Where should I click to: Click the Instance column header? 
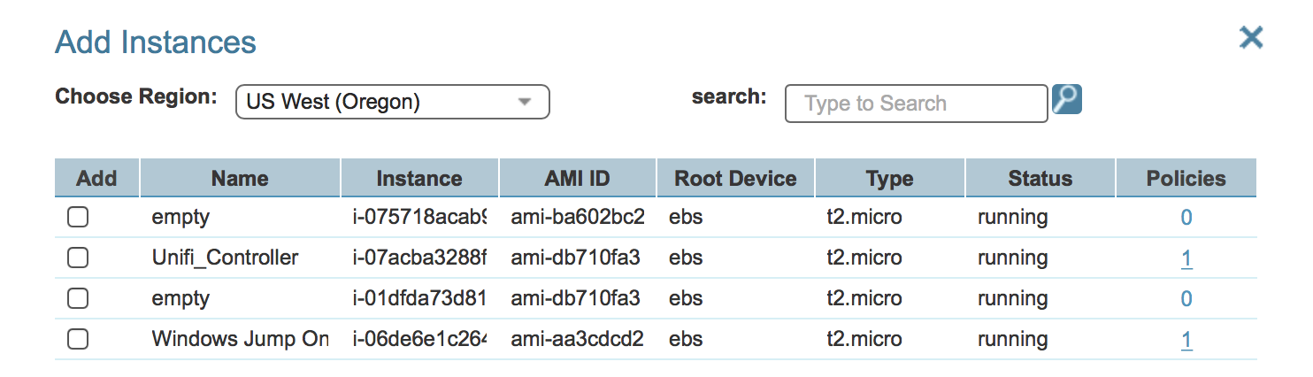[419, 178]
